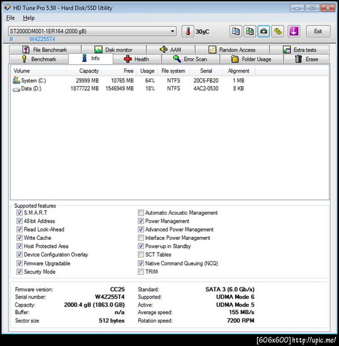
Task: Toggle the SCT Tables checkbox
Action: point(141,254)
